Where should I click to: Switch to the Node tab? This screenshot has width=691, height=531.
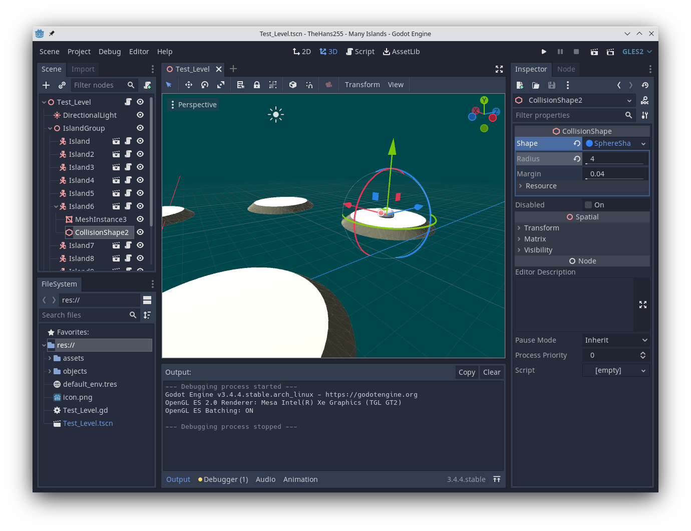coord(566,69)
